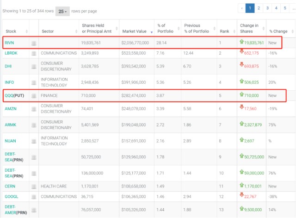Open the NUAN stock link

[10, 141]
